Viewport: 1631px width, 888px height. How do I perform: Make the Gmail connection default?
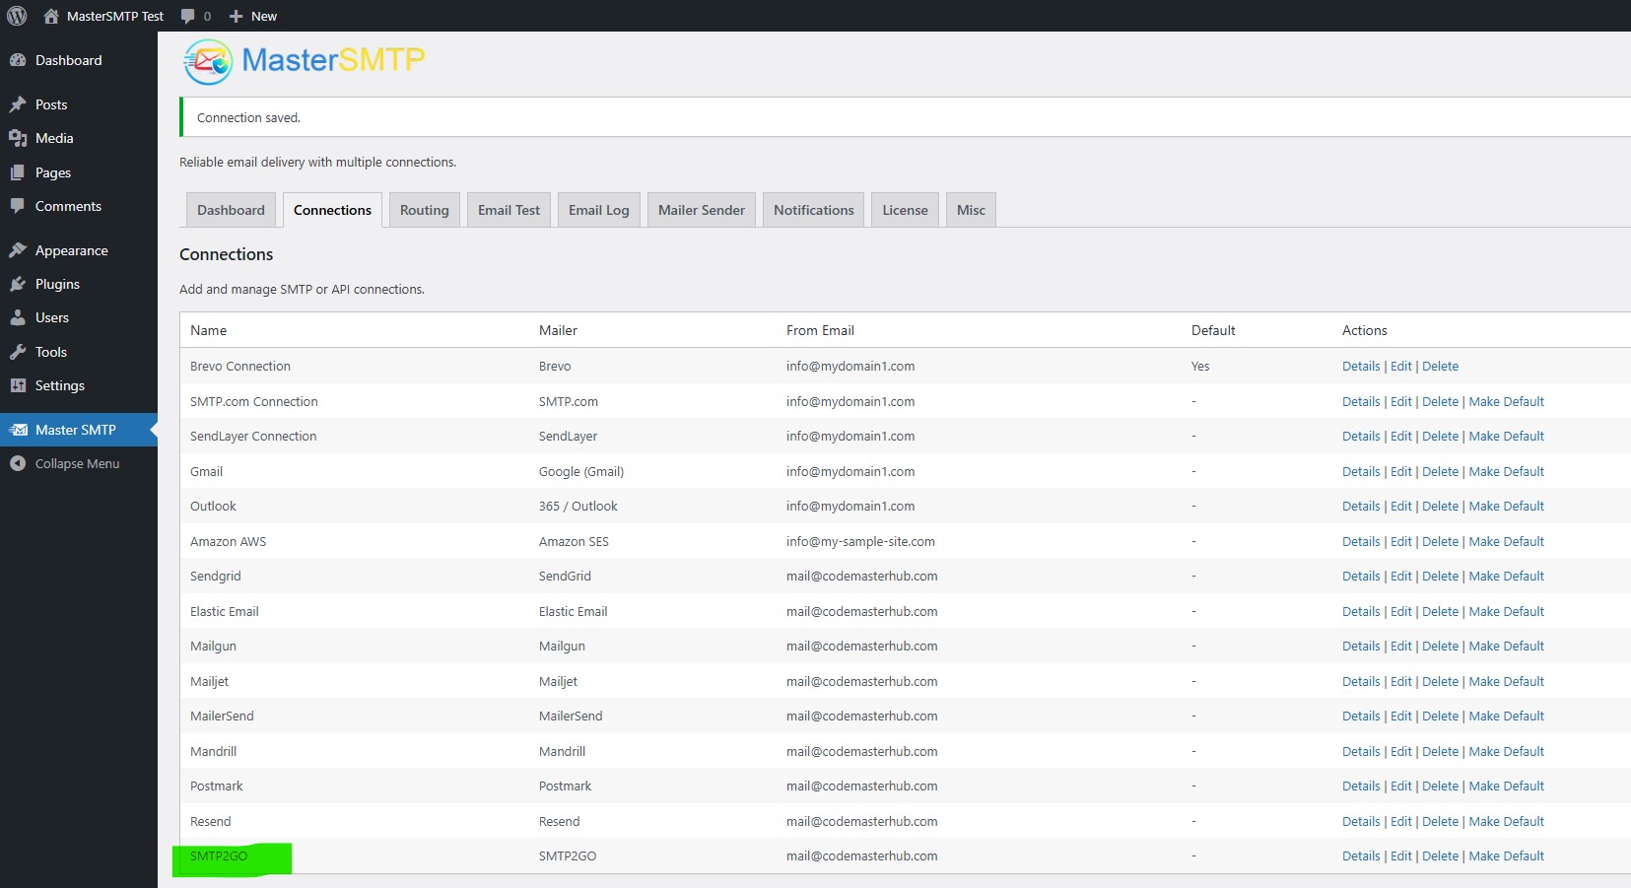(x=1506, y=471)
